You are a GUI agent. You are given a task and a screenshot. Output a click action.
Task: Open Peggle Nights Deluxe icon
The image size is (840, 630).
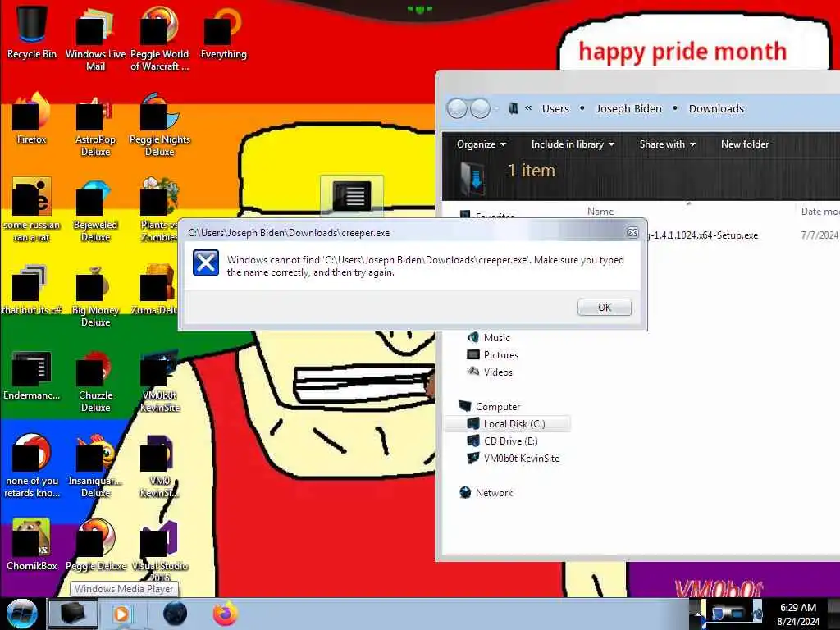pyautogui.click(x=160, y=125)
